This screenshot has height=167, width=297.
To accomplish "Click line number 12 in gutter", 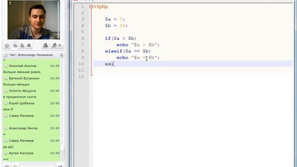I will (x=81, y=77).
